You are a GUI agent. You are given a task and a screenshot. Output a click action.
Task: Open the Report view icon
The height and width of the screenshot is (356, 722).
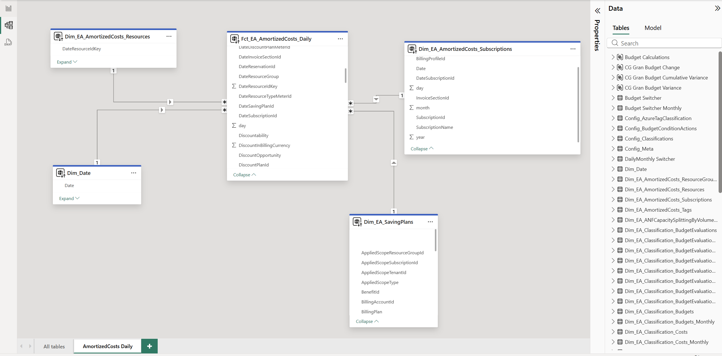coord(8,8)
